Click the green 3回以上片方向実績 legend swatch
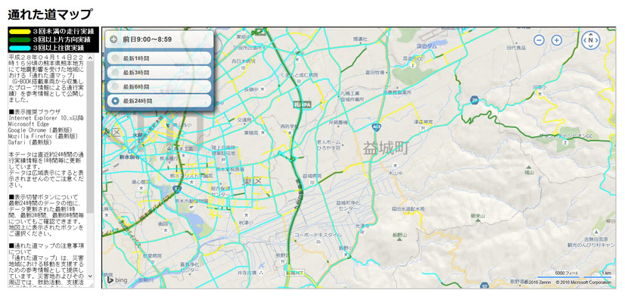Image resolution: width=625 pixels, height=303 pixels. coord(19,40)
